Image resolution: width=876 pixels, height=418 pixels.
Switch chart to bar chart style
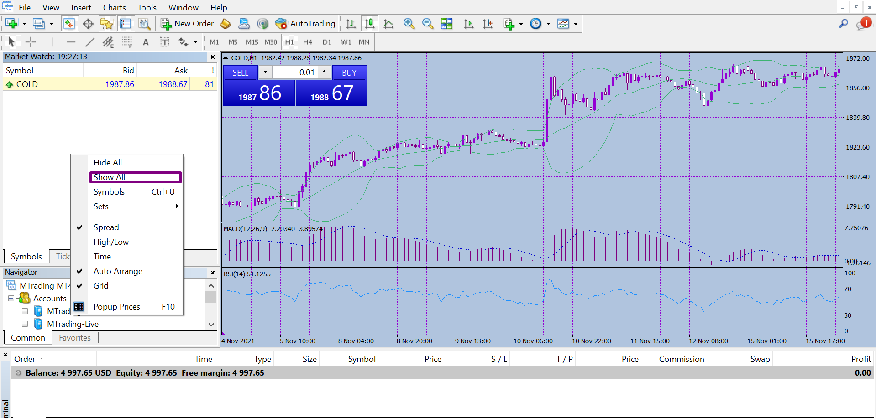pyautogui.click(x=351, y=24)
